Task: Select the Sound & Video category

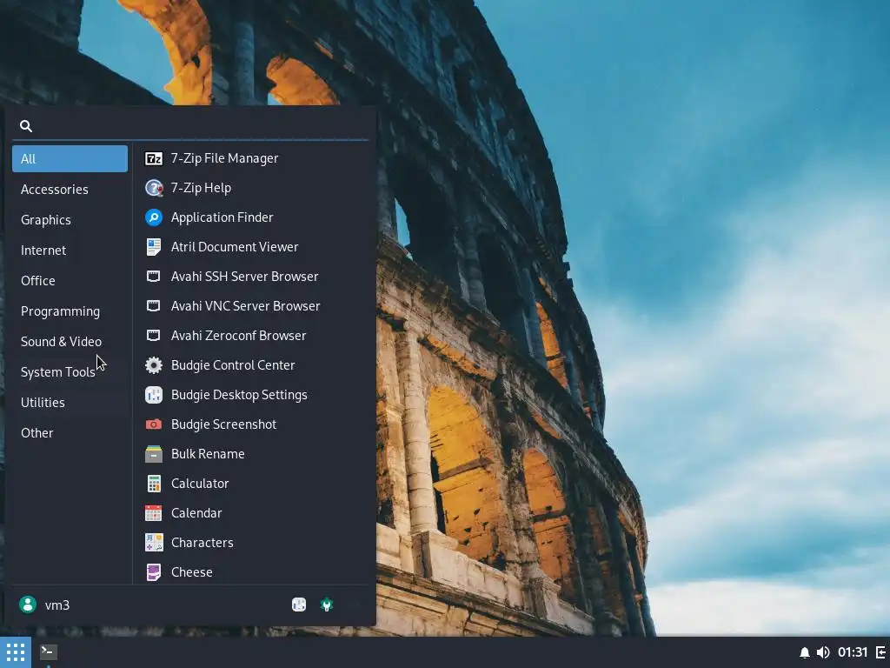Action: 70,341
